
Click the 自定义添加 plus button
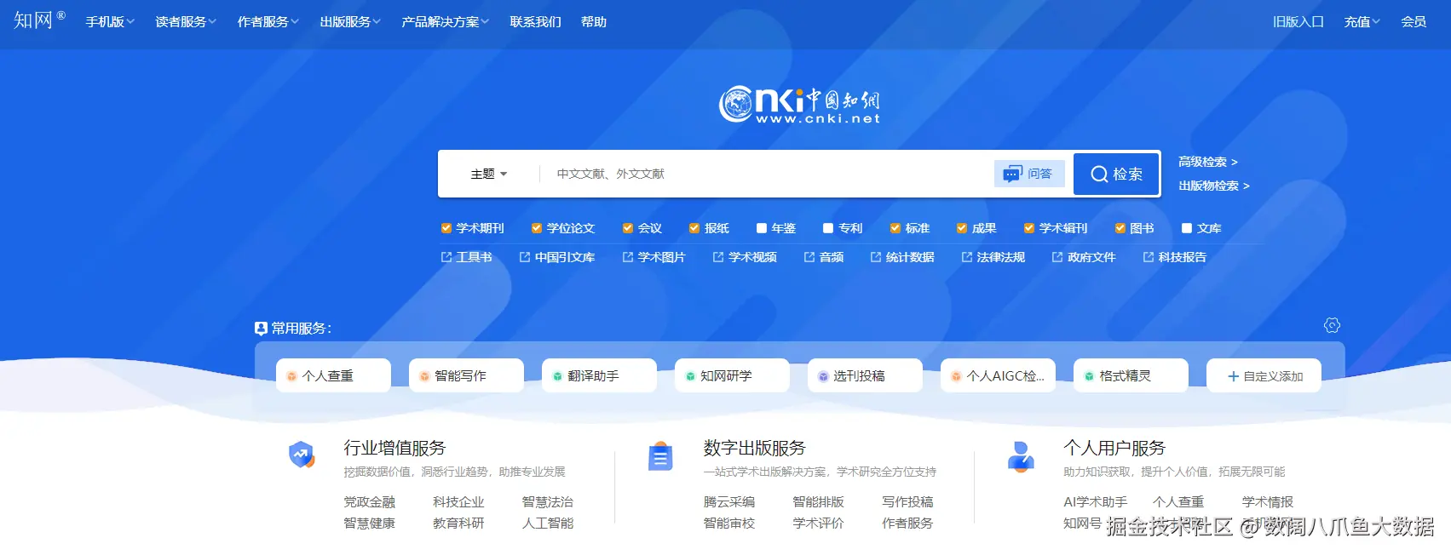(x=1264, y=375)
